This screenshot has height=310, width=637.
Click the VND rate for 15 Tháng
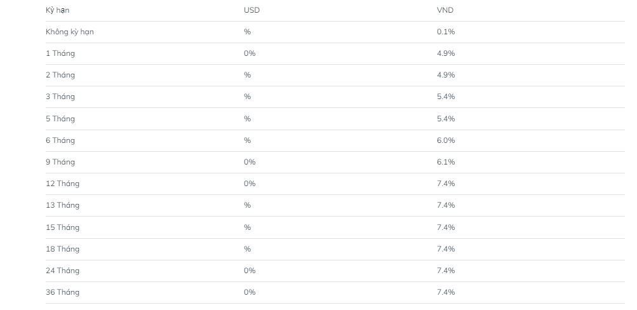click(446, 227)
